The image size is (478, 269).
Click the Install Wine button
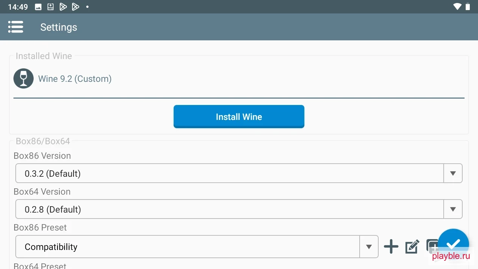(239, 117)
